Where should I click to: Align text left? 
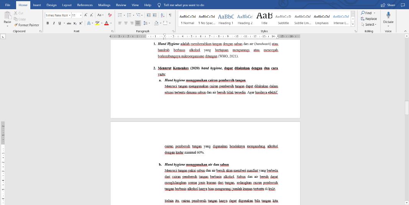[x=120, y=23]
